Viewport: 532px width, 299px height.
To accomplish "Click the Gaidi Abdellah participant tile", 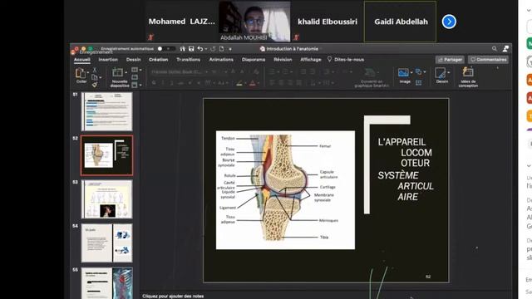I will 401,22.
